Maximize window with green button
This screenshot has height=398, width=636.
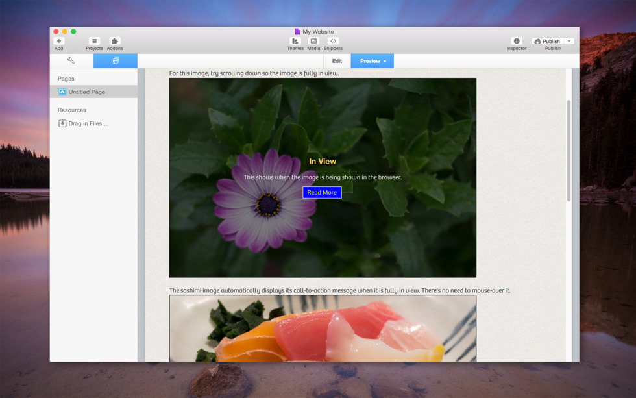(x=73, y=32)
